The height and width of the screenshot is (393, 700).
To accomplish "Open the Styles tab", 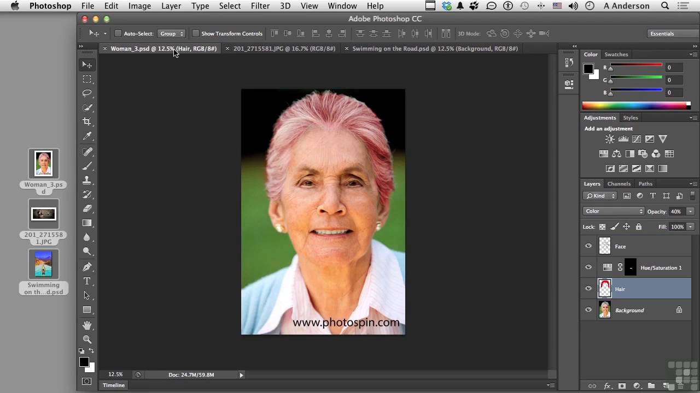I will [x=631, y=118].
